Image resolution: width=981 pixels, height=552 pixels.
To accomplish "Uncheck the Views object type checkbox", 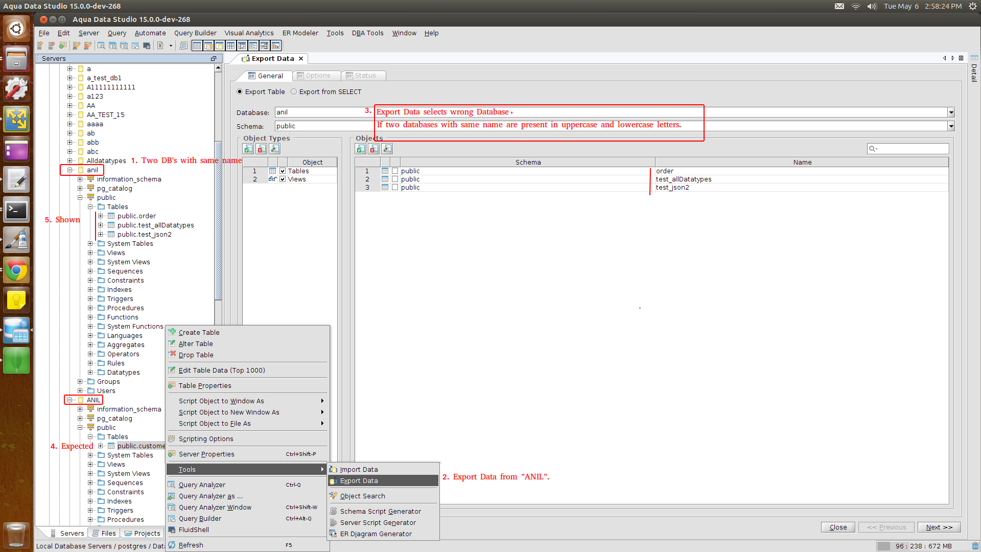I will point(283,179).
